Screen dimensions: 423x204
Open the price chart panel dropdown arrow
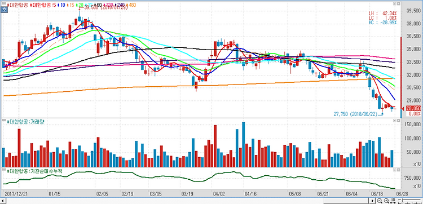395,4
